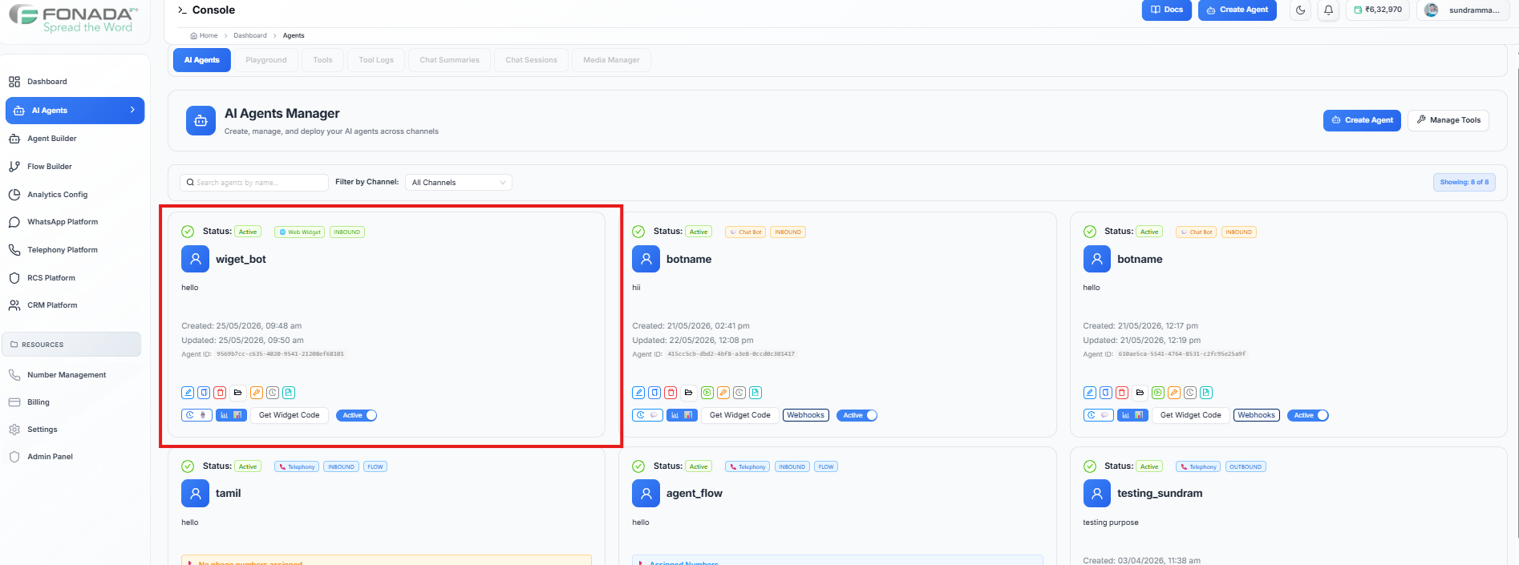Open grey clock icon on botname created 12:17 pm
Viewport: 1519px width, 565px height.
pos(1190,393)
